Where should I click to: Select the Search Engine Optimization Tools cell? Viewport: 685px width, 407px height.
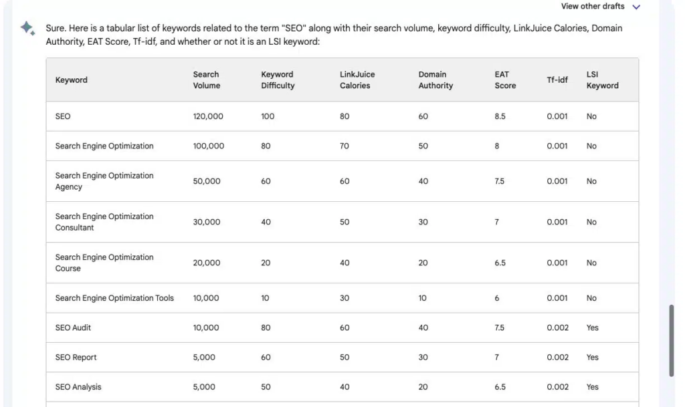(x=114, y=298)
